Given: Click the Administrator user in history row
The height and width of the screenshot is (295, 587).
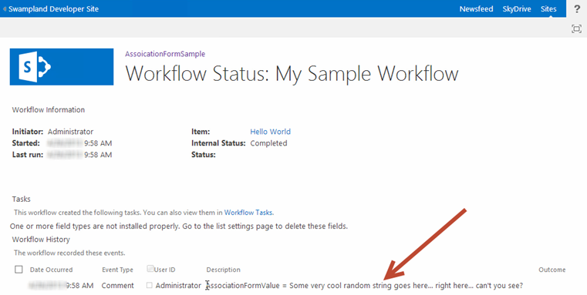Looking at the screenshot, I should (x=178, y=285).
